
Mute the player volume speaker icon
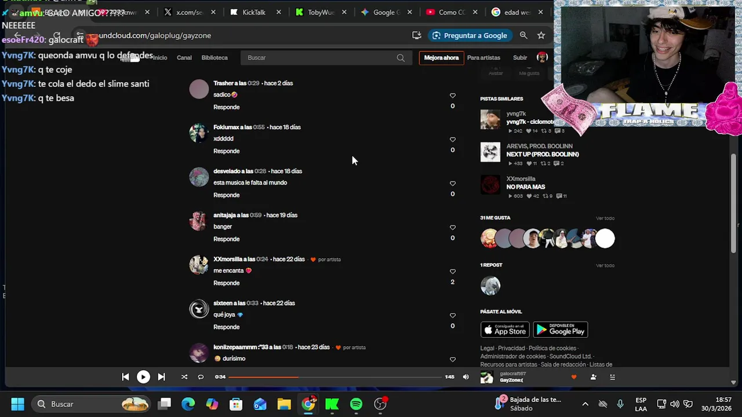465,377
